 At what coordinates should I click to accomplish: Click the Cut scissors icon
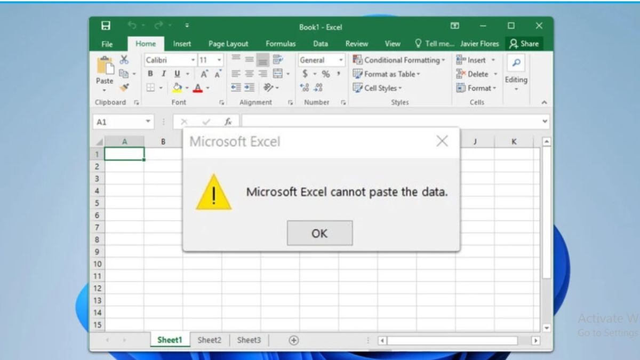coord(124,60)
